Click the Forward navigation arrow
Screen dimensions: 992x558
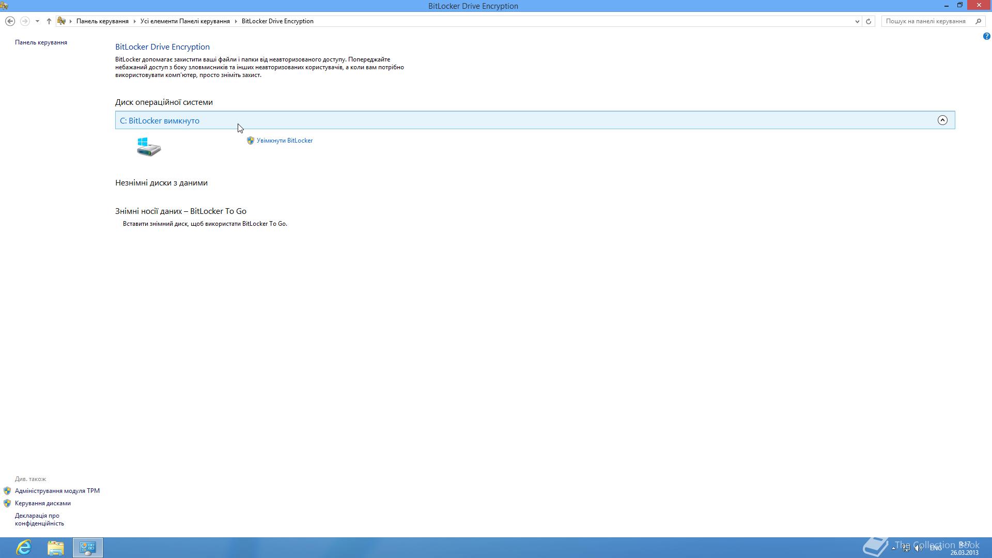pos(24,21)
